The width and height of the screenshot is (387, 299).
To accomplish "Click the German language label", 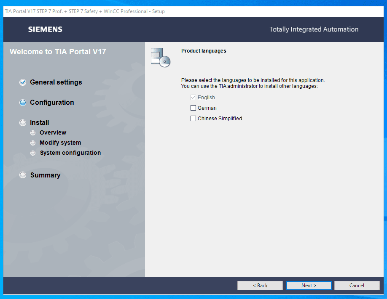I will coord(207,108).
